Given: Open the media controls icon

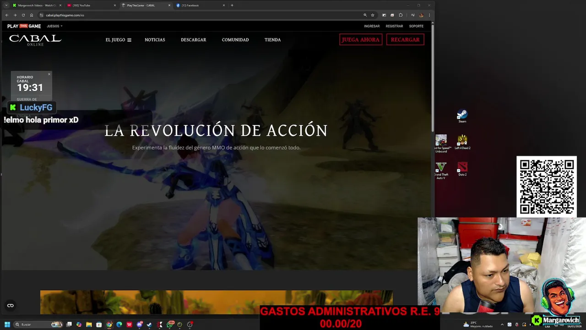Looking at the screenshot, I should pos(413,15).
